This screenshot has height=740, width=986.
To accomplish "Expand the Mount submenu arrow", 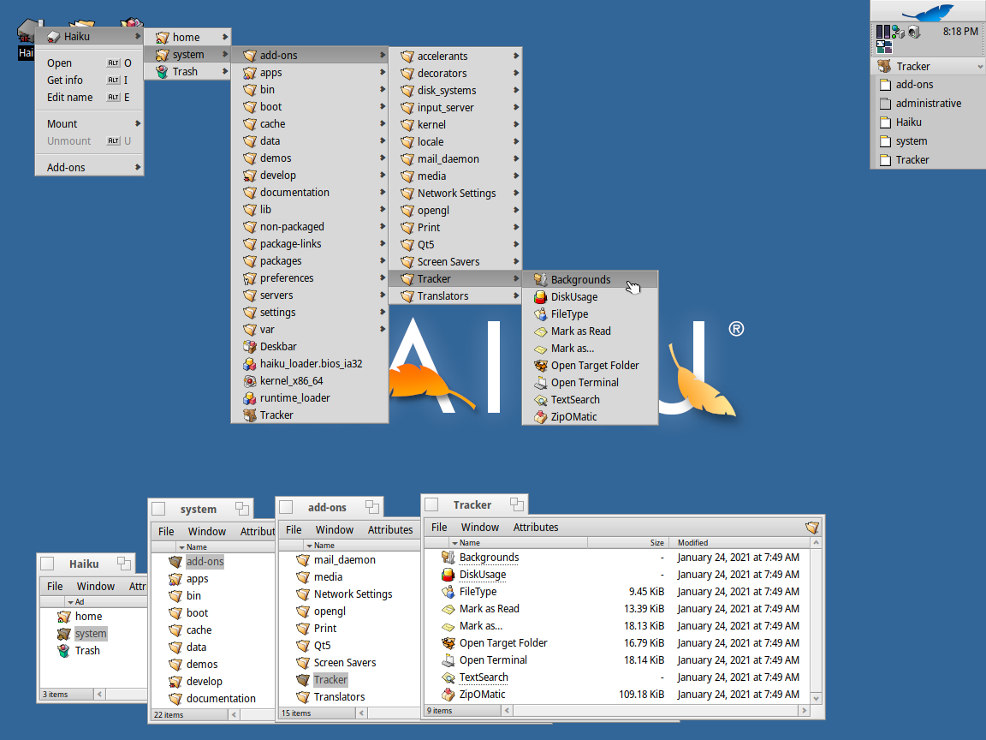I will (137, 123).
